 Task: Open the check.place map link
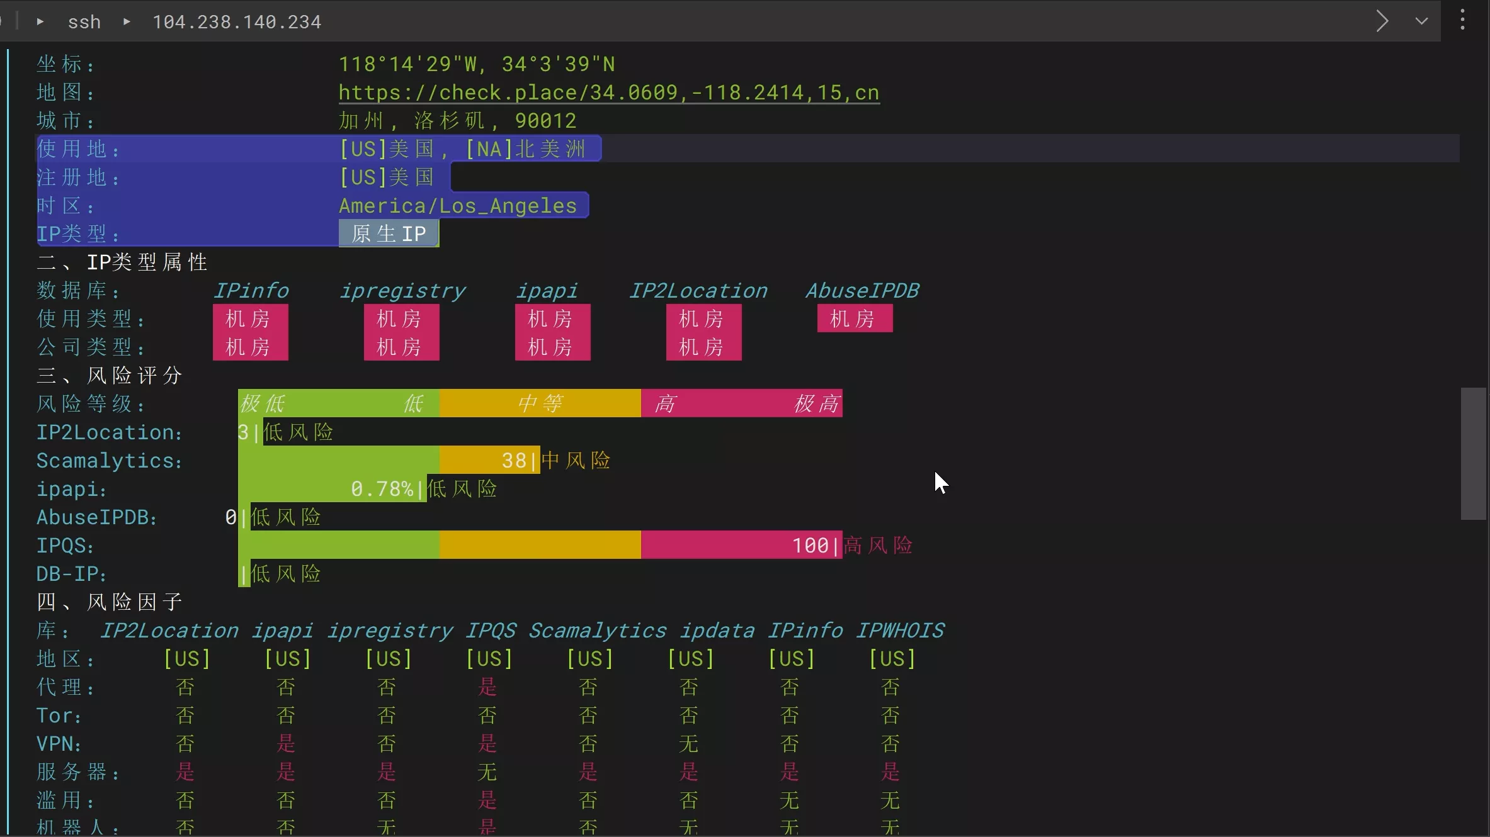coord(608,93)
